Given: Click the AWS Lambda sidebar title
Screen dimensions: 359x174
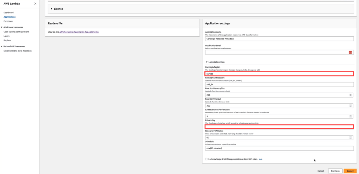Looking at the screenshot, I should click(x=11, y=3).
